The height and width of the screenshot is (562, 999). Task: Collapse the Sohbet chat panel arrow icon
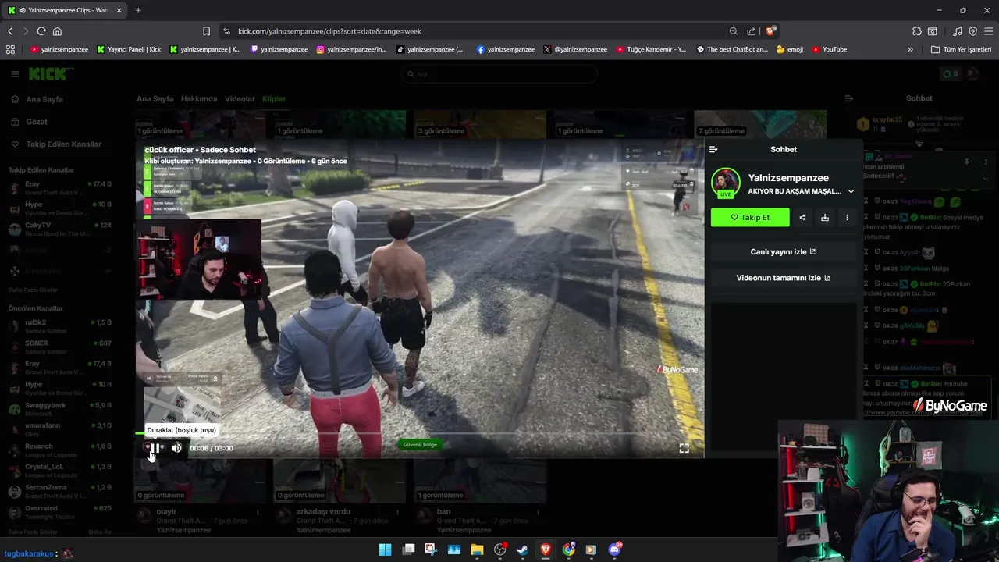coord(848,98)
